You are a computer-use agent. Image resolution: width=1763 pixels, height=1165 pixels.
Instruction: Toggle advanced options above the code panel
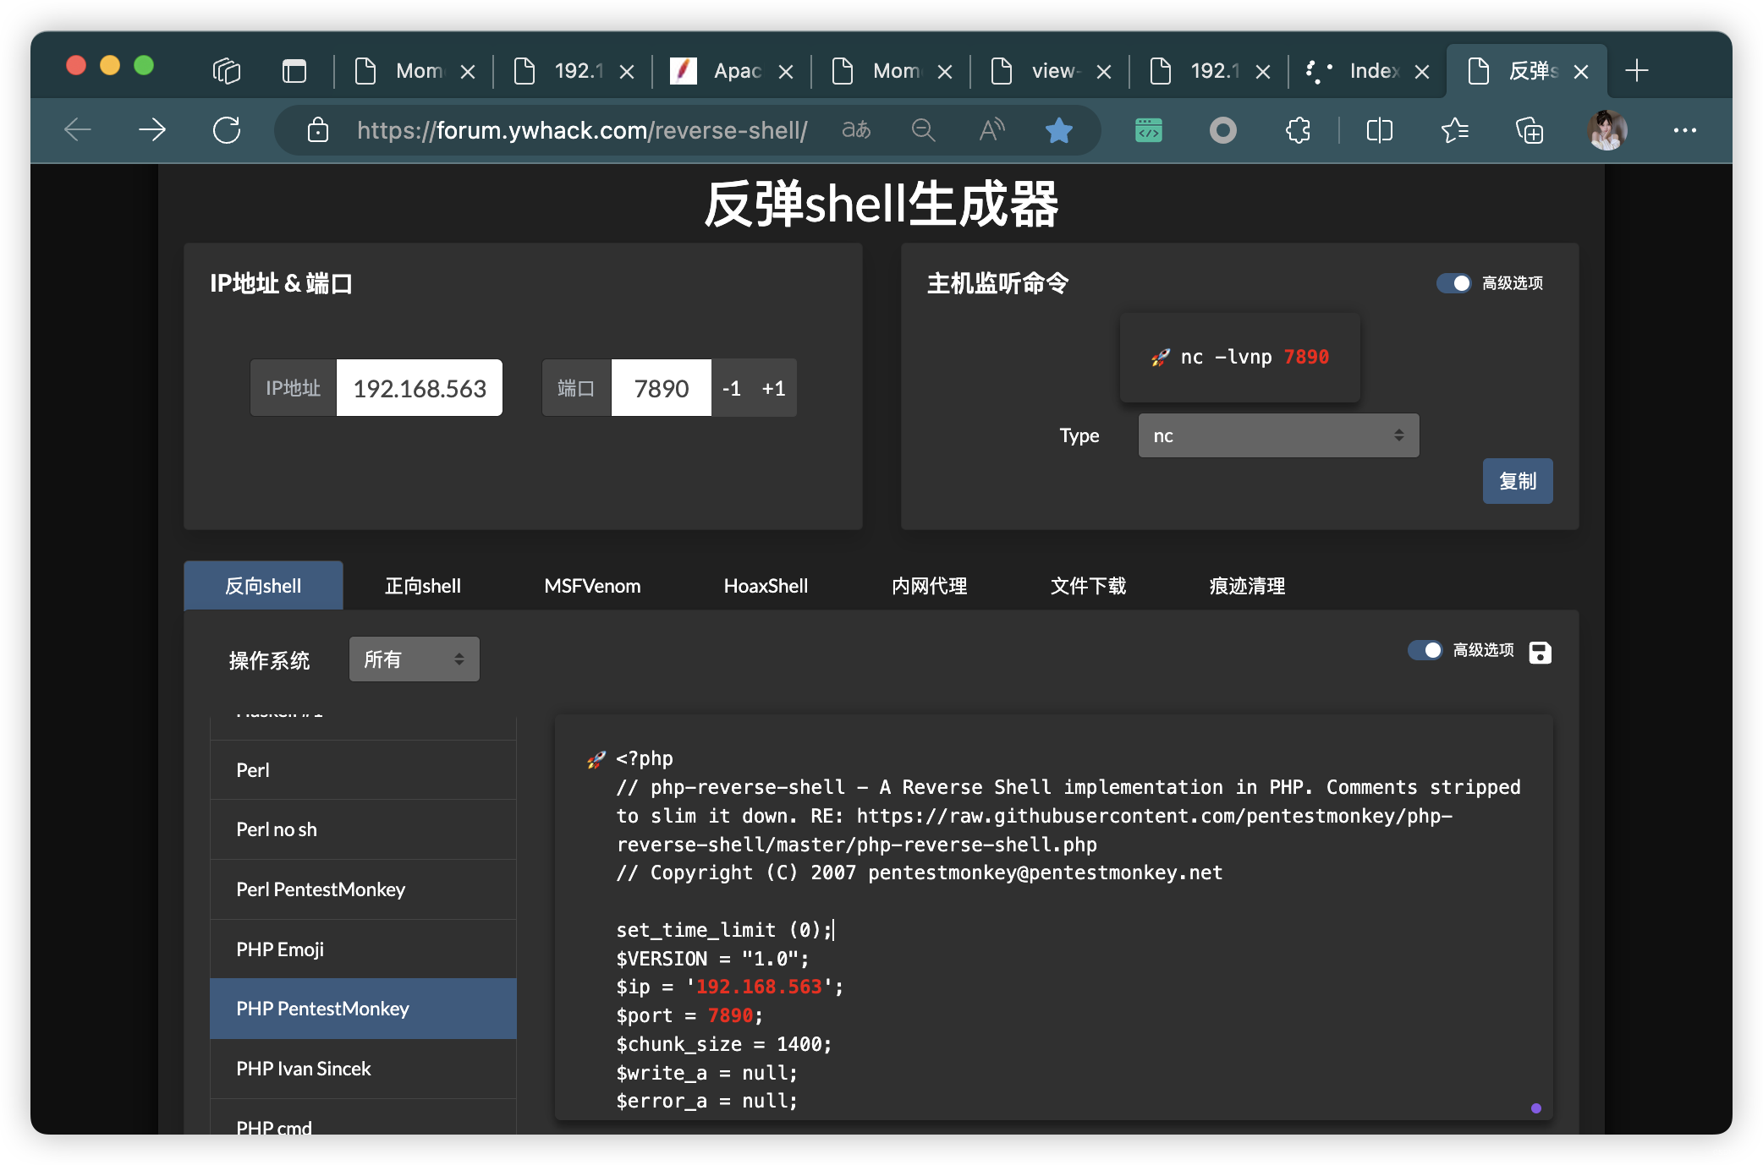[x=1425, y=650]
